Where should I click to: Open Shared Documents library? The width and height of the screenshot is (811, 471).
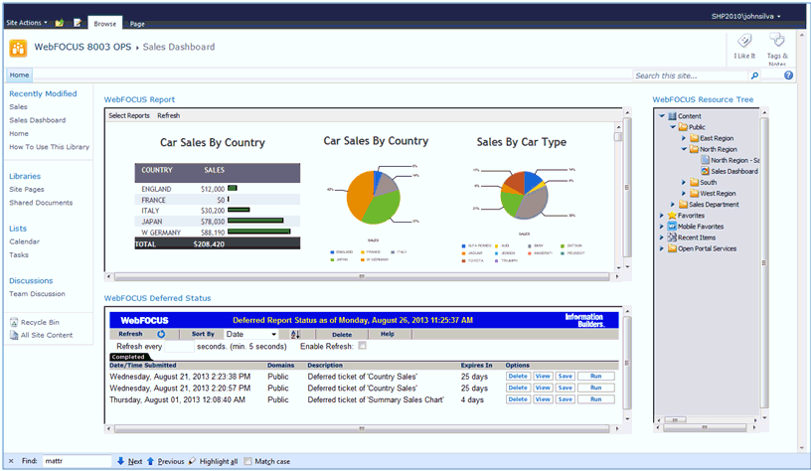(x=41, y=203)
